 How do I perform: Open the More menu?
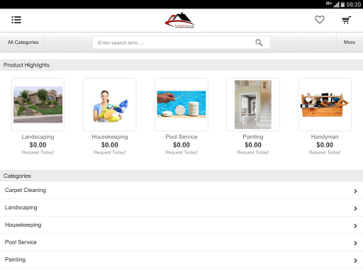350,42
